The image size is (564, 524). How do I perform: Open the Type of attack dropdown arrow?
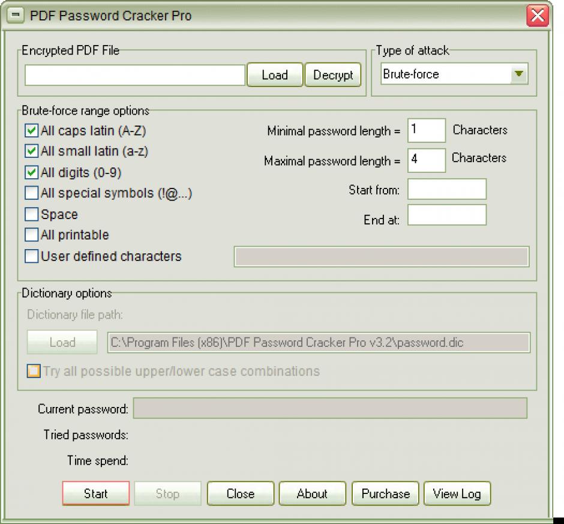(518, 74)
